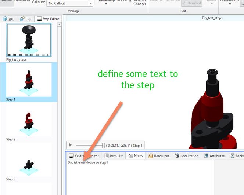244x195 pixels.
Task: Click the animation timeline slider handle
Action: click(x=103, y=145)
